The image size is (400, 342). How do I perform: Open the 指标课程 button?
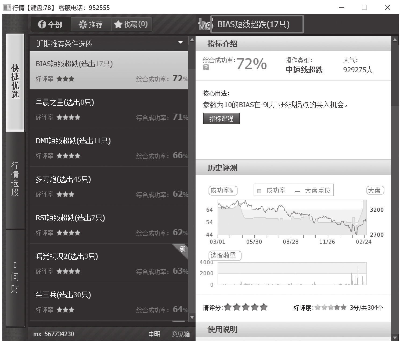(x=221, y=119)
